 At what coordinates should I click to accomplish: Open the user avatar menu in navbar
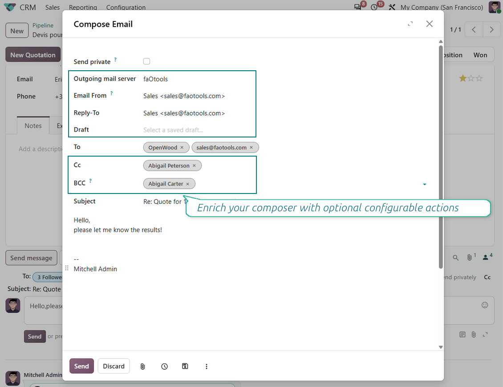[495, 7]
